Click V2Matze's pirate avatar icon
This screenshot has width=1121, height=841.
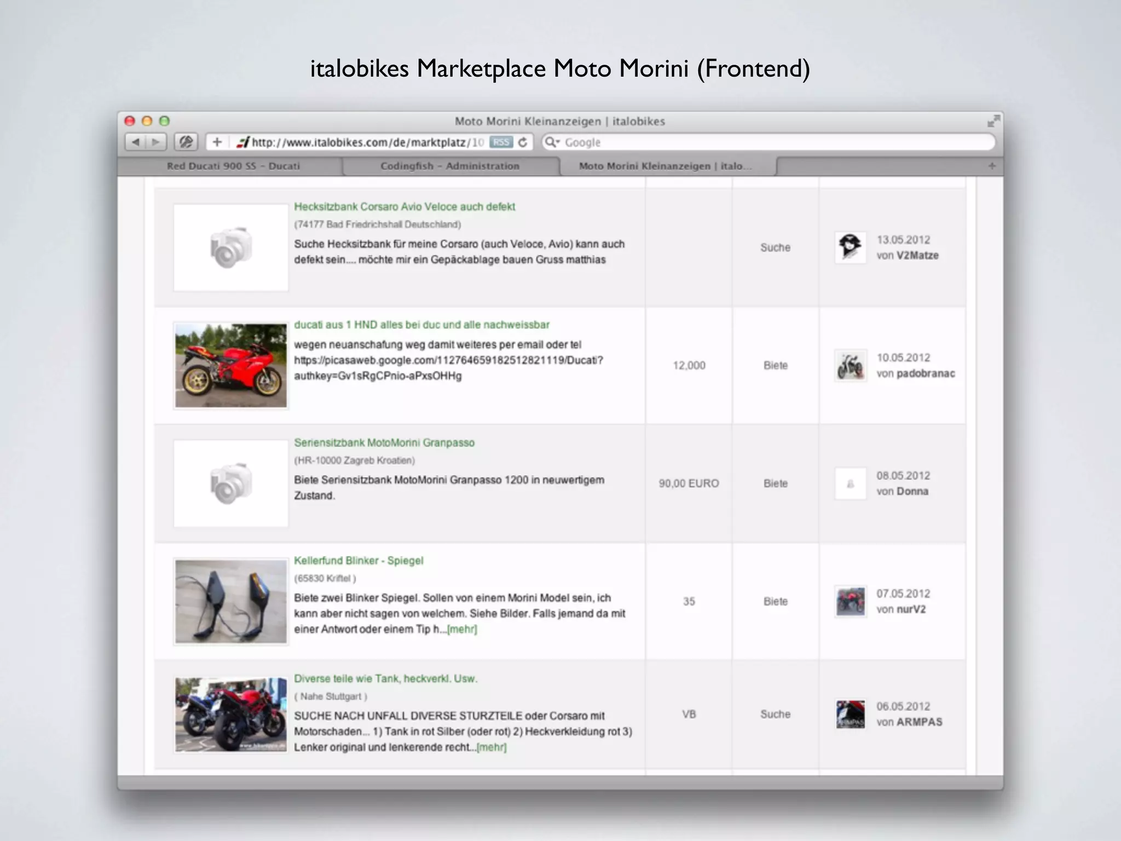[850, 247]
